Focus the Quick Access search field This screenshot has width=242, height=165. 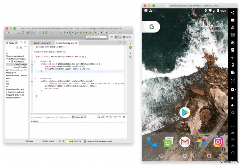(x=96, y=37)
